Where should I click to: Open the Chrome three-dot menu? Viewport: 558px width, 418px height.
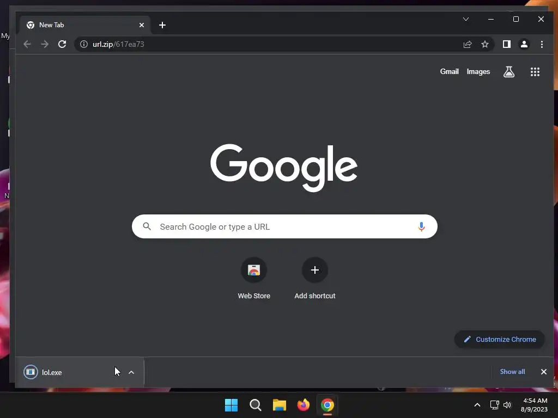coord(542,45)
